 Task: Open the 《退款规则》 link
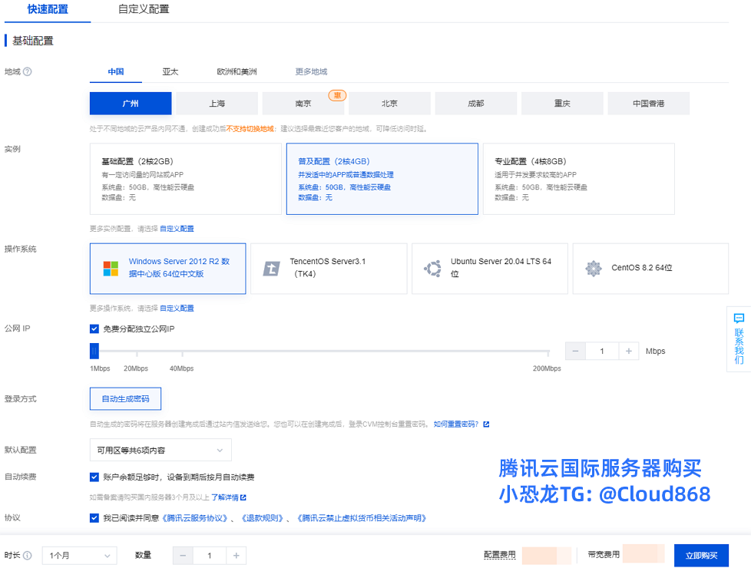click(x=263, y=518)
